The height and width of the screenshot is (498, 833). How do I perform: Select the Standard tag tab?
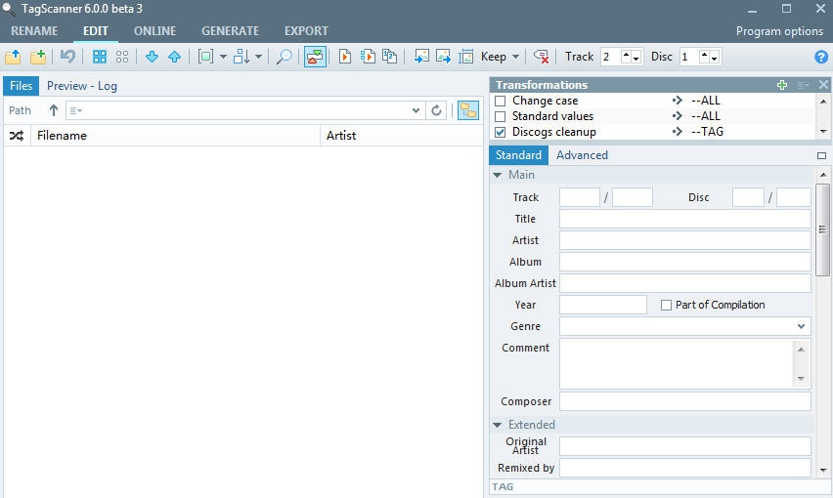[518, 155]
